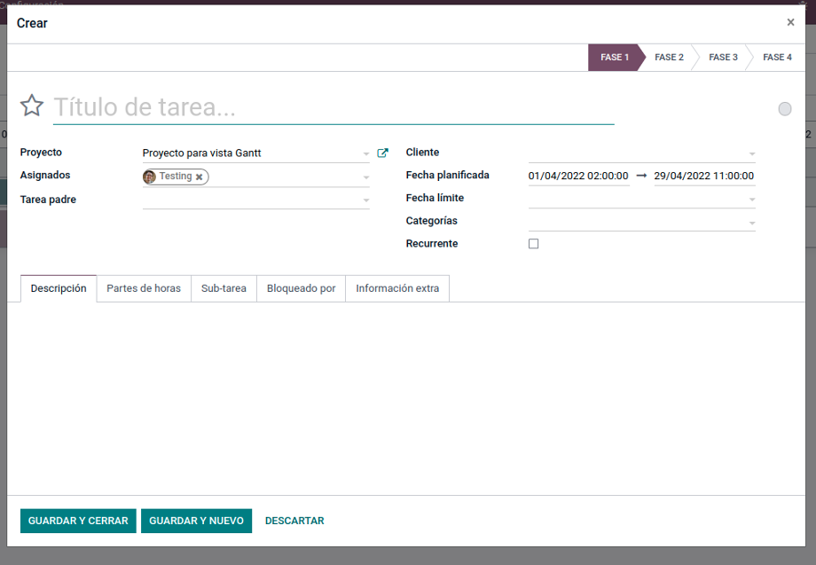Screen dimensions: 816x565
Task: Click Guardar y Nuevo button
Action: pos(196,521)
